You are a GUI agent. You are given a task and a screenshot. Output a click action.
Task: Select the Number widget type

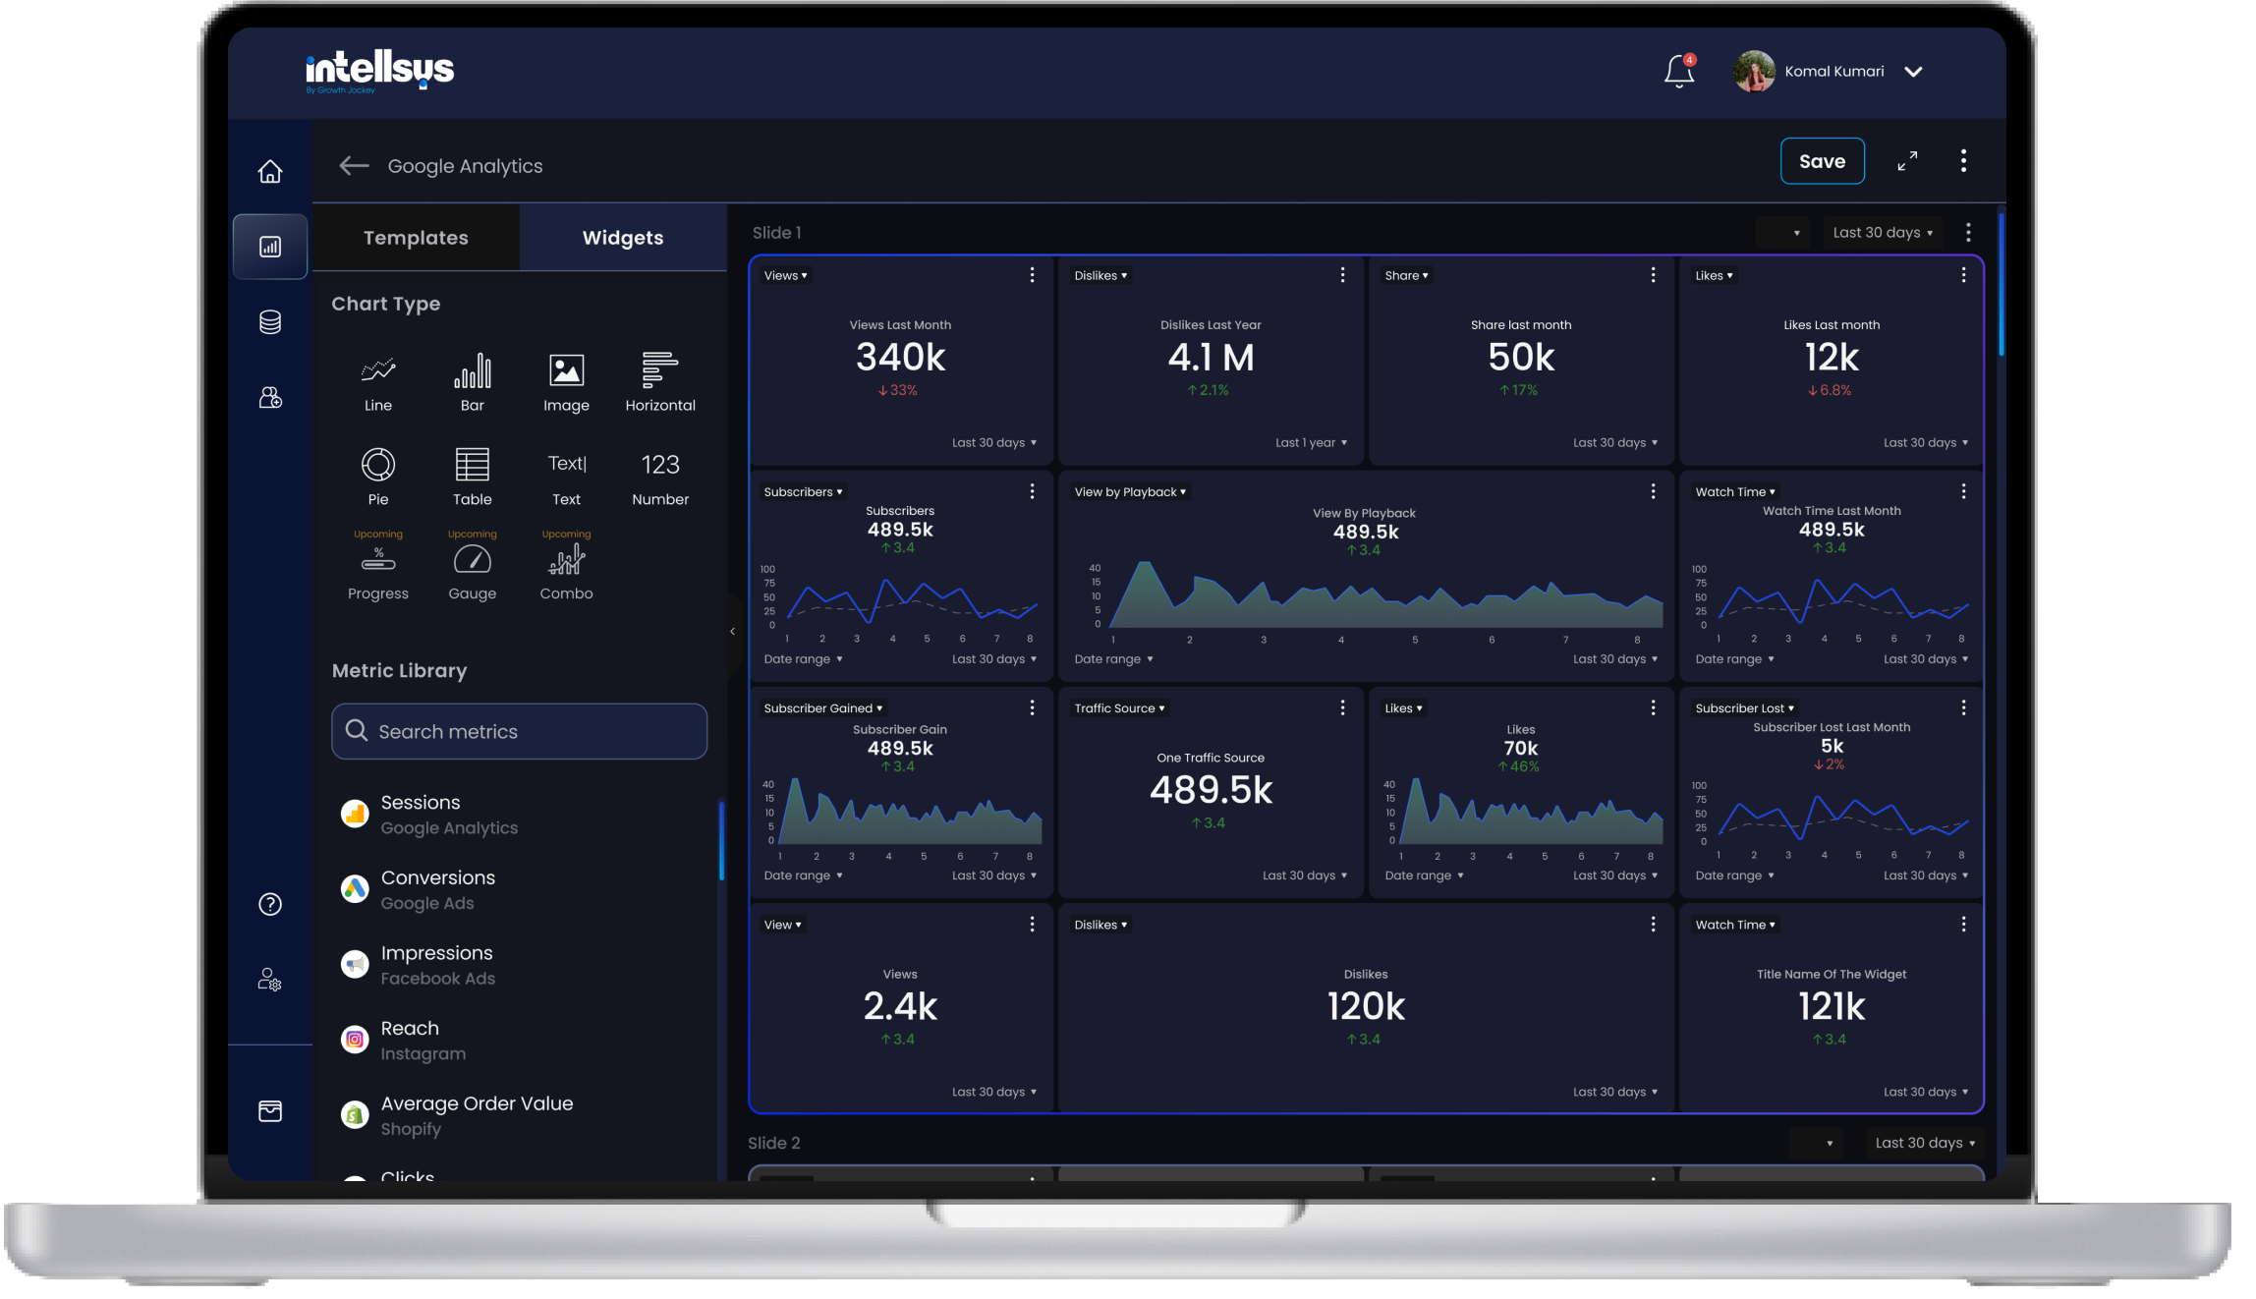(x=660, y=478)
